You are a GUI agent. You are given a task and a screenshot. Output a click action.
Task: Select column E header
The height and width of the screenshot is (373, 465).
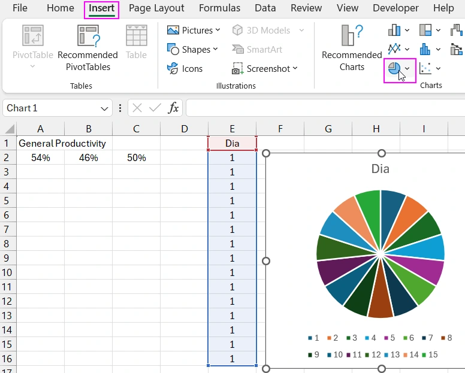pyautogui.click(x=232, y=129)
